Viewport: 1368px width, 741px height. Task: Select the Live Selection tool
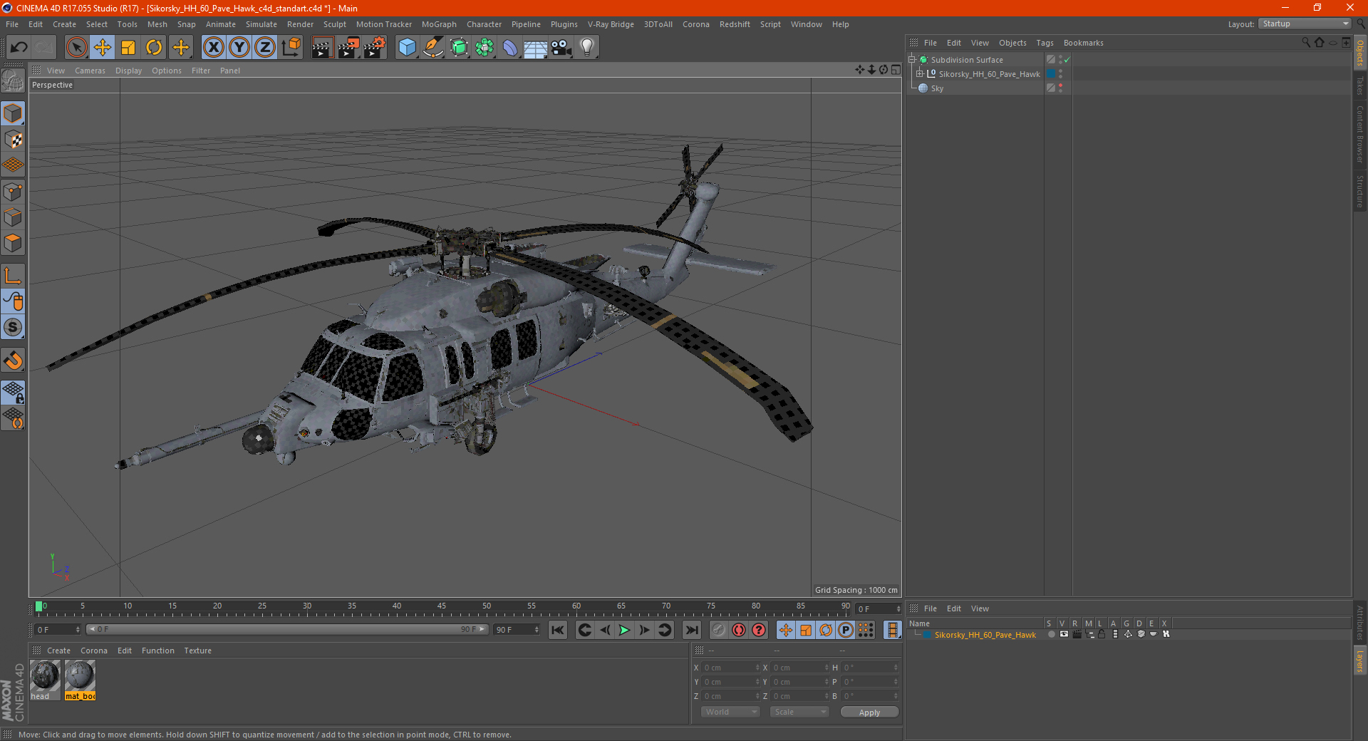click(x=76, y=48)
